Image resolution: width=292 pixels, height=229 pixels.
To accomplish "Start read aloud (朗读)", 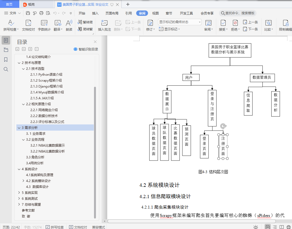I will point(69,25).
